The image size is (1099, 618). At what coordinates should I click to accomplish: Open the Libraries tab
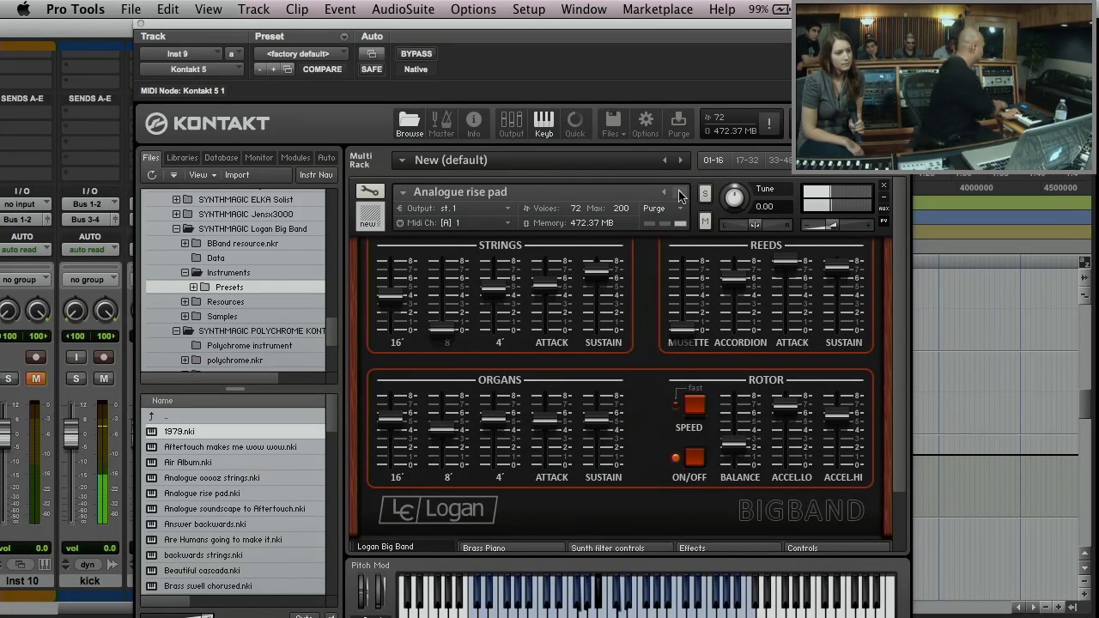click(x=182, y=158)
